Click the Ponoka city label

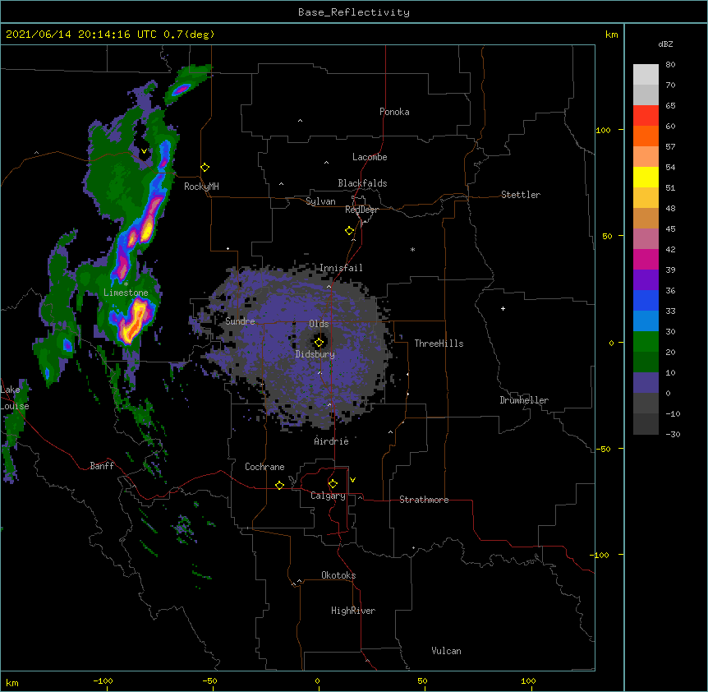pyautogui.click(x=394, y=112)
